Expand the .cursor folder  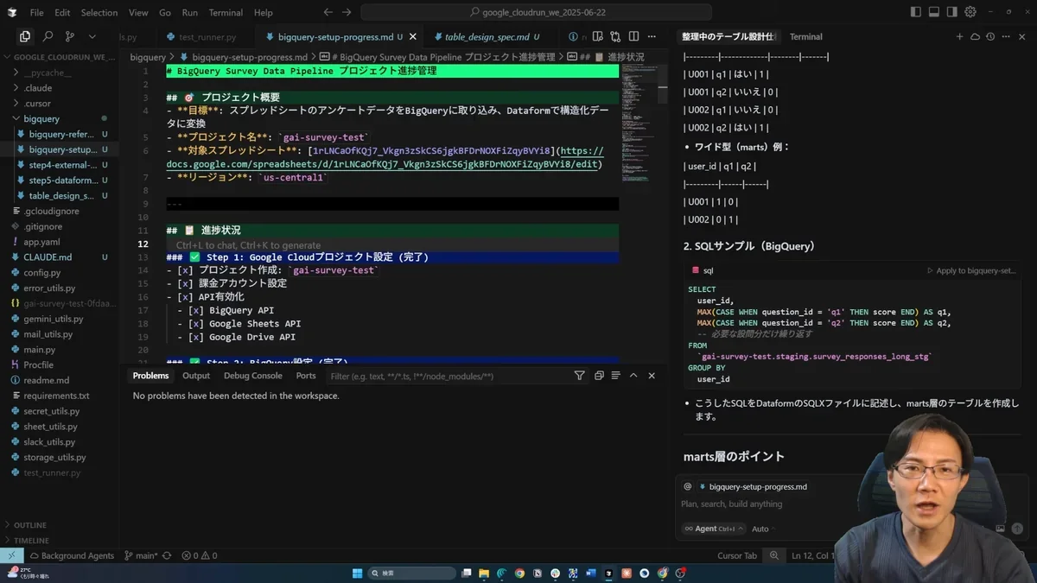click(60, 104)
